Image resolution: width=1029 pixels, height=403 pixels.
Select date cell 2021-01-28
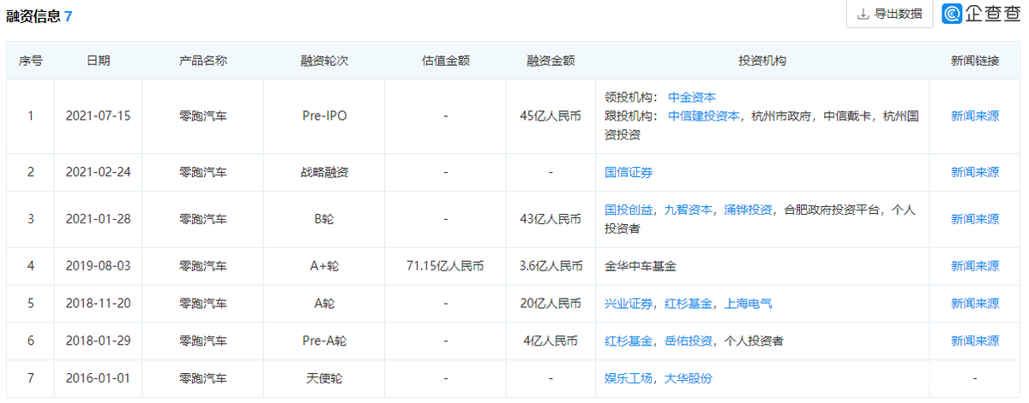(x=98, y=219)
